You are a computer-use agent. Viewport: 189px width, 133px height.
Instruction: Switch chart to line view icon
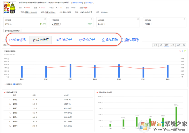(x=180, y=51)
